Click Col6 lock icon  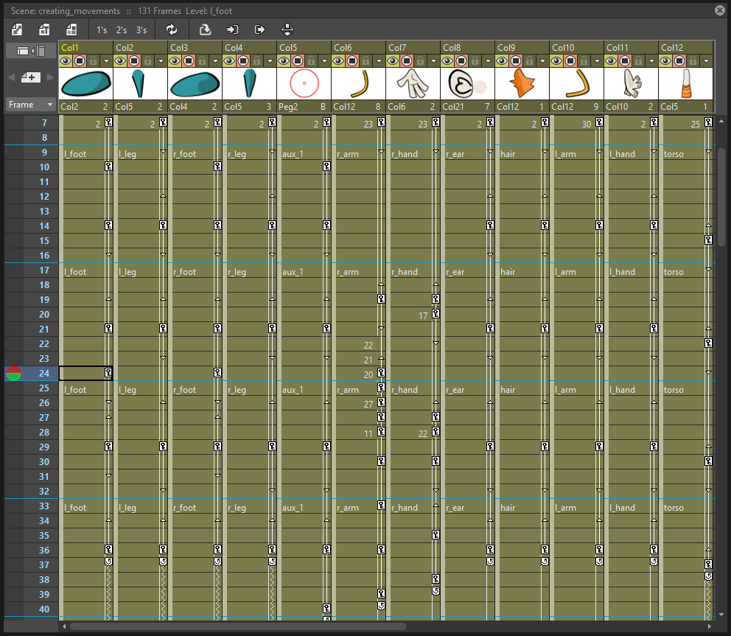coord(366,60)
